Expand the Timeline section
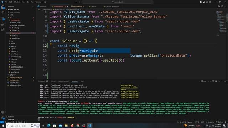This screenshot has height=128, width=228. [11, 119]
